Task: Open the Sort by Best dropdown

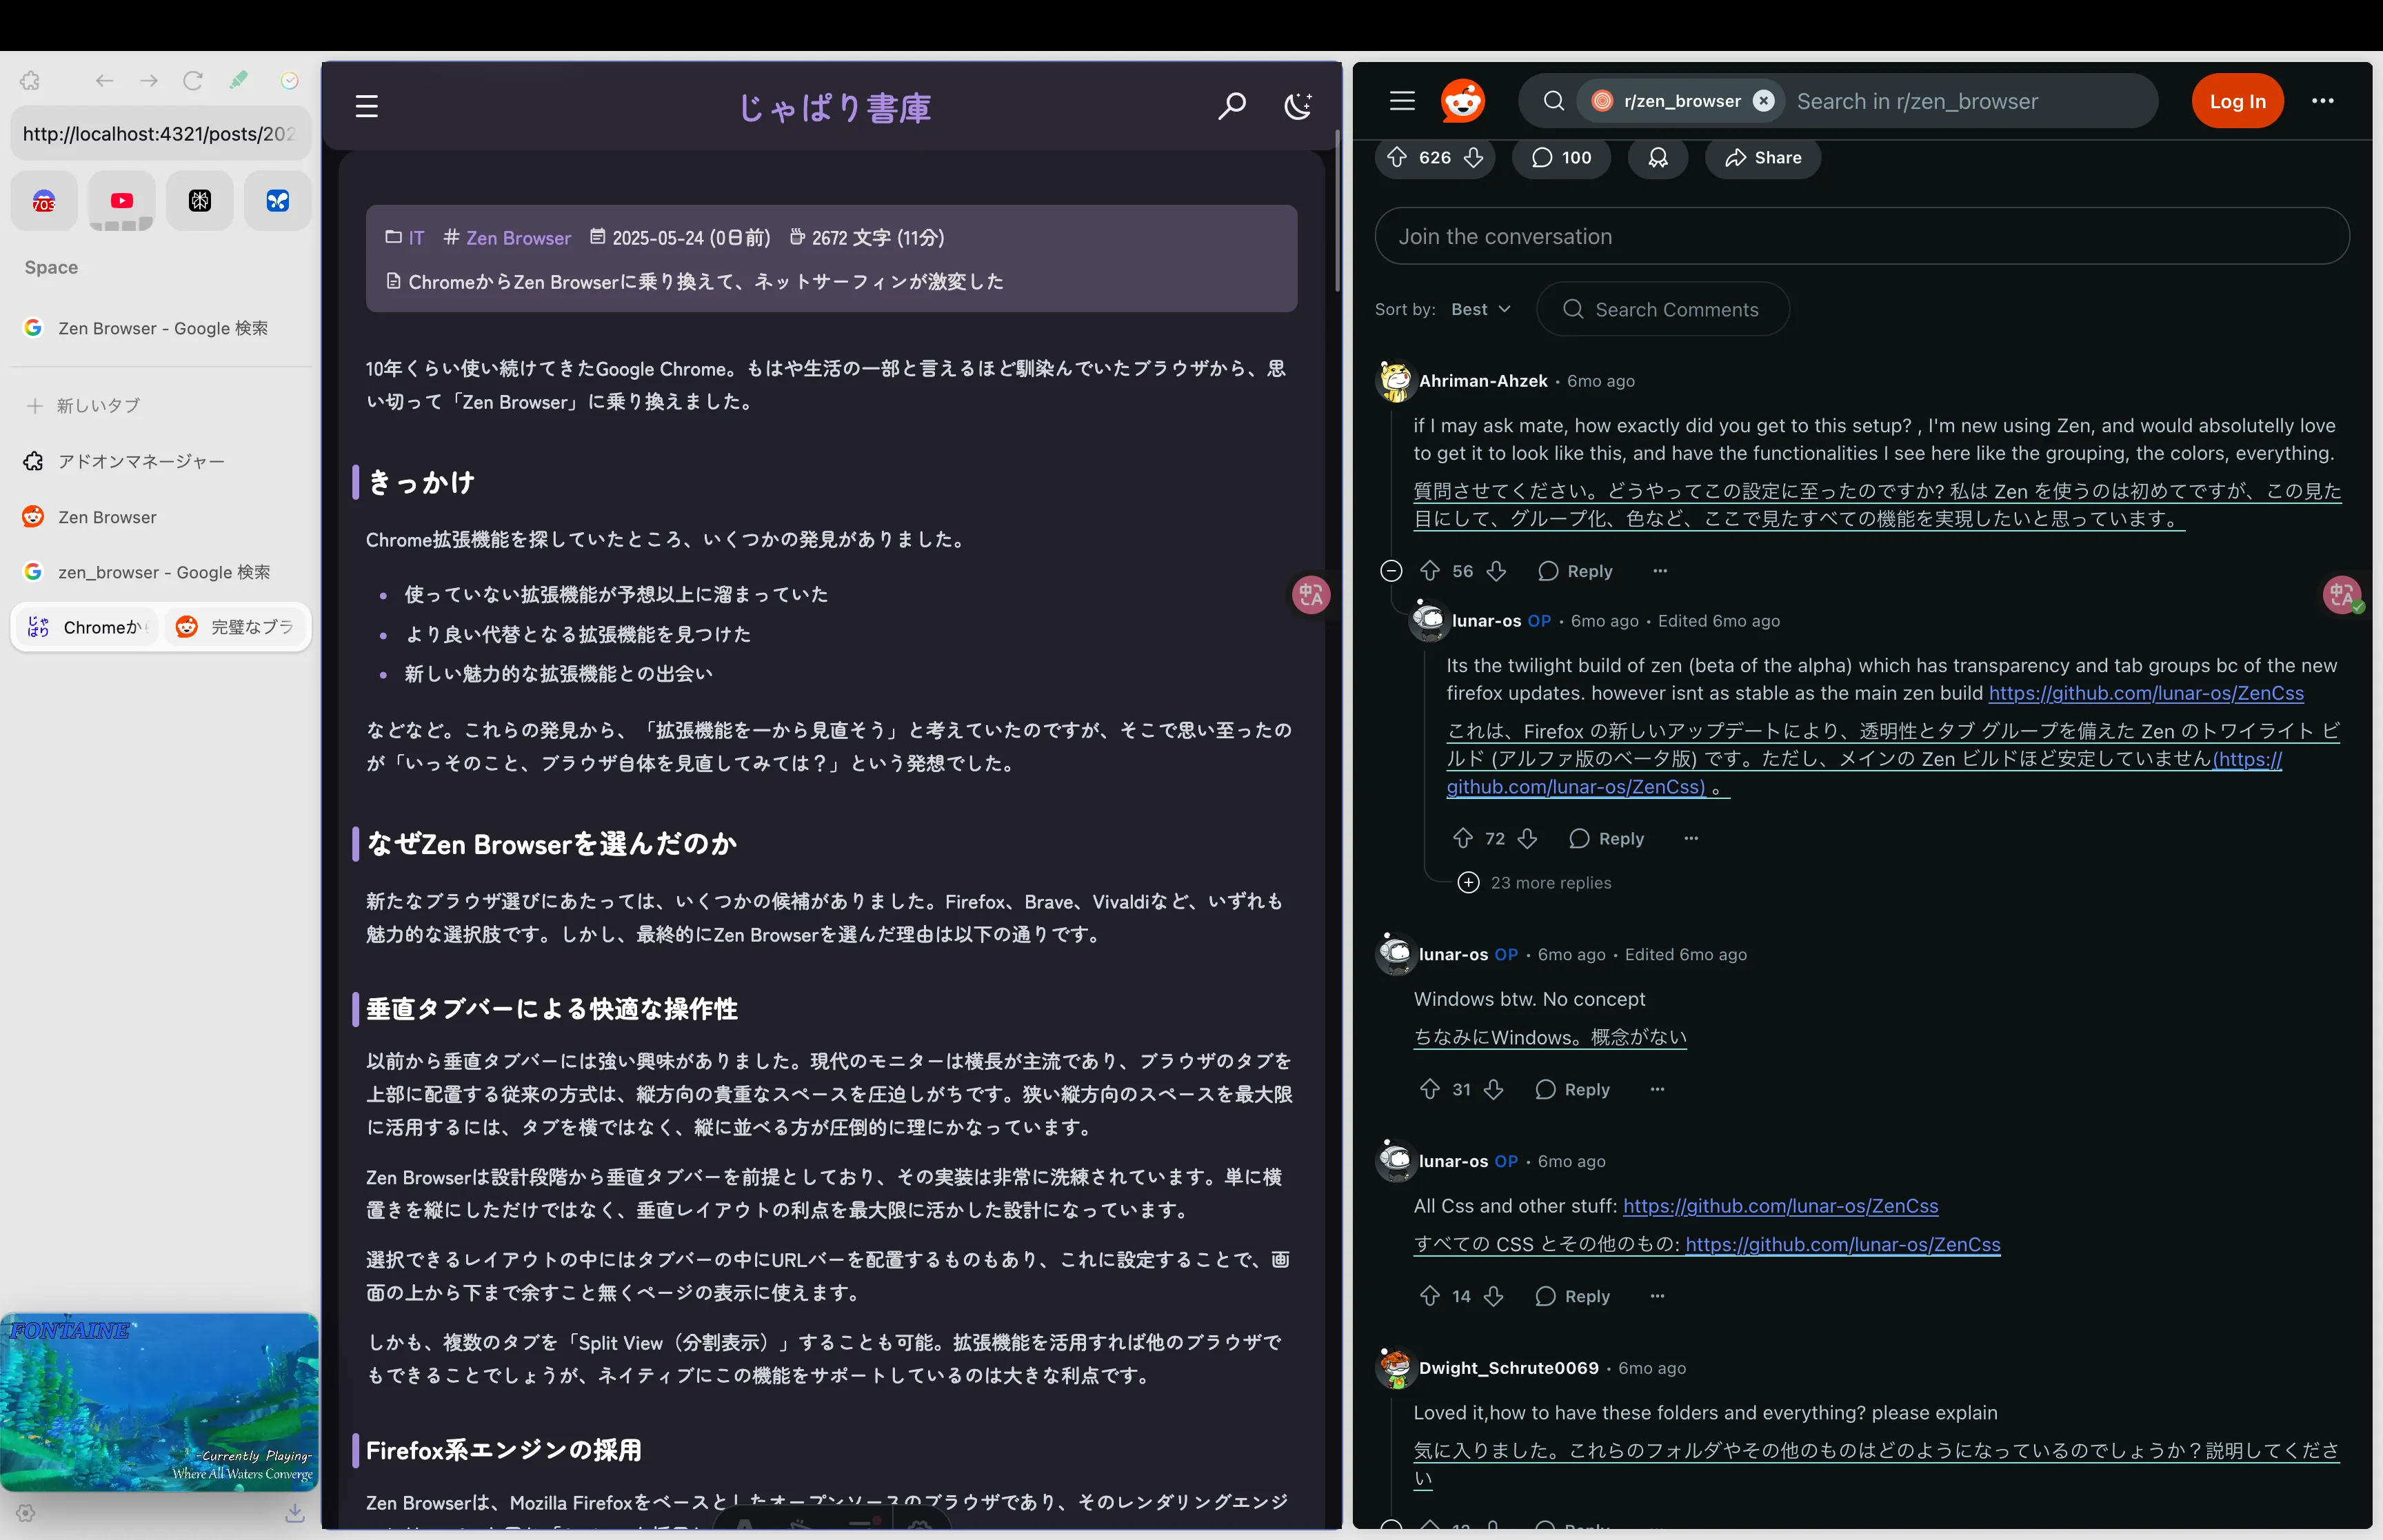Action: pos(1480,309)
